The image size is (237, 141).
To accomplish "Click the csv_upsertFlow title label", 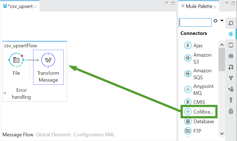I will coord(21,46).
